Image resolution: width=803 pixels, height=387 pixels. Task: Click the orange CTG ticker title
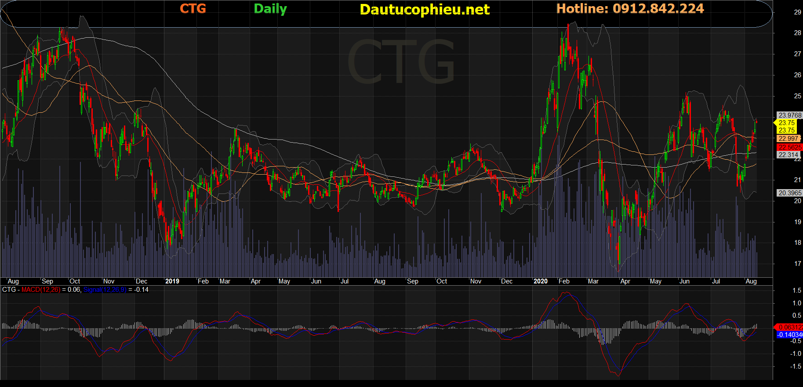(x=193, y=8)
